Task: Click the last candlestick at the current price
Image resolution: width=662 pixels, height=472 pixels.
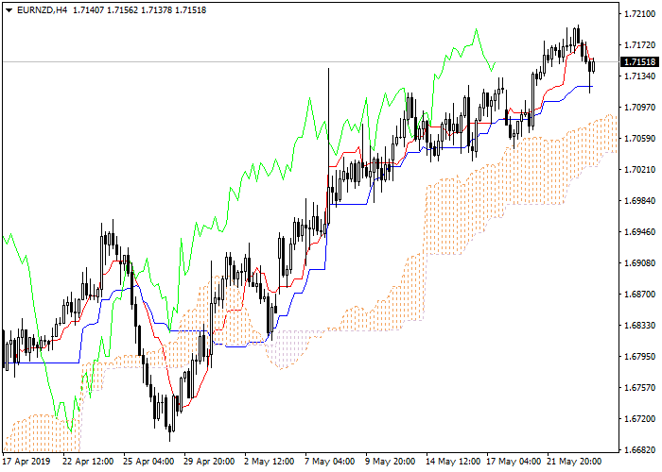Action: click(594, 66)
